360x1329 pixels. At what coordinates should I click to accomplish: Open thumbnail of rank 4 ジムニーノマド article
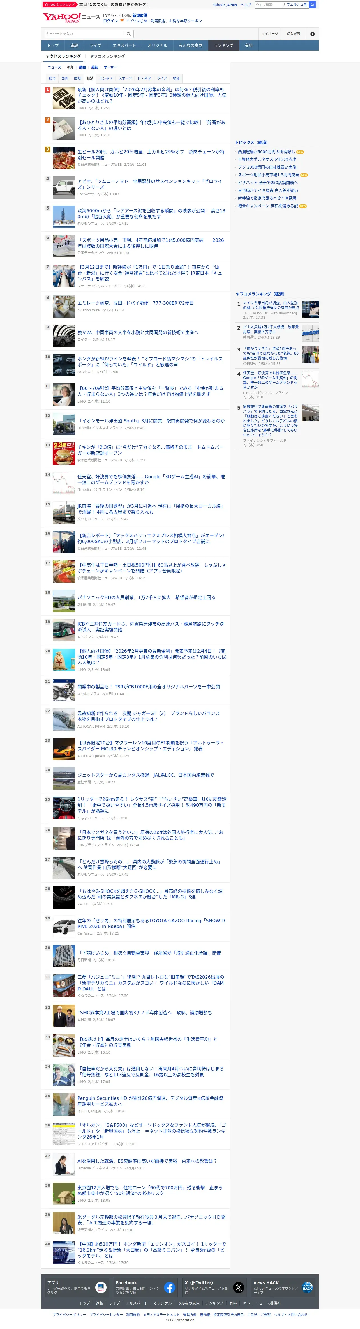pos(64,188)
